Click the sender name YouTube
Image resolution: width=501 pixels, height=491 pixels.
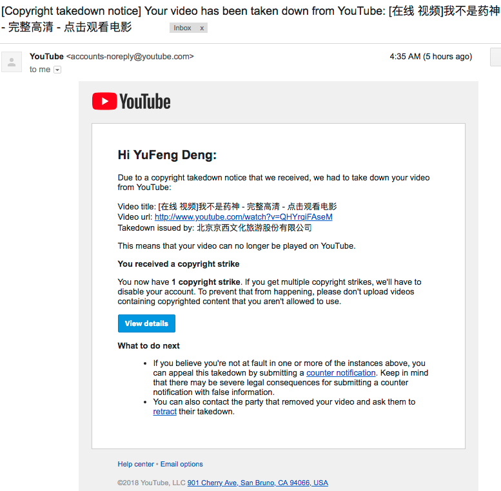(x=46, y=57)
